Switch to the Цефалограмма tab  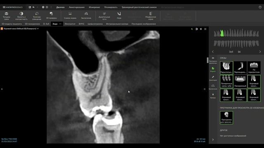[95, 24]
